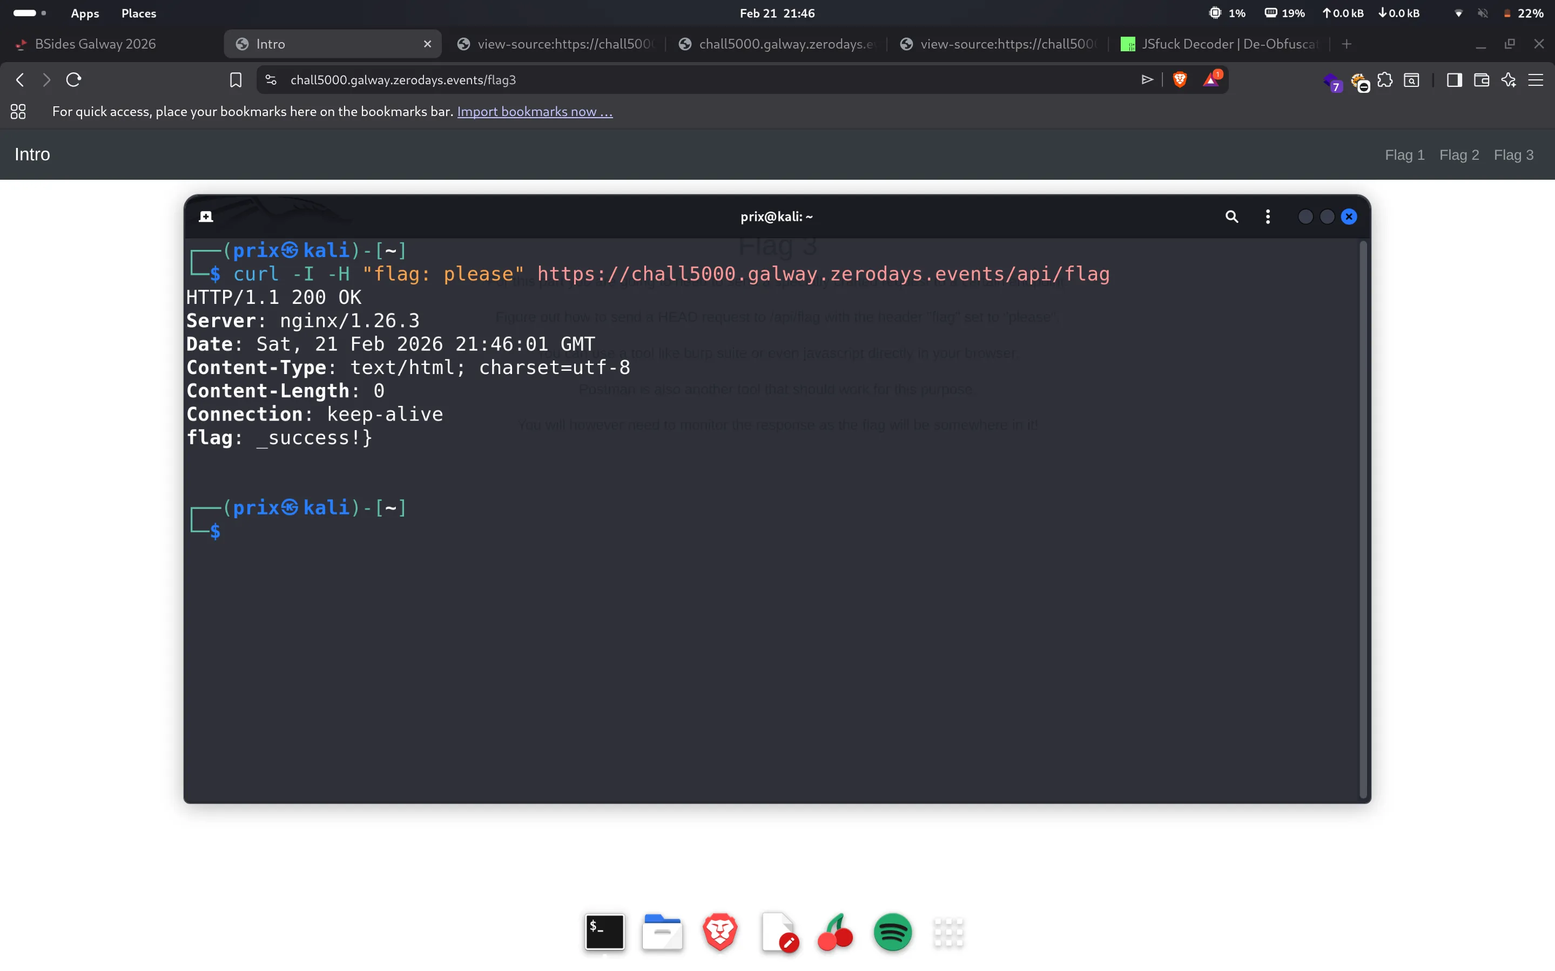Open the Flag 2 page link
This screenshot has width=1555, height=971.
[x=1458, y=154]
